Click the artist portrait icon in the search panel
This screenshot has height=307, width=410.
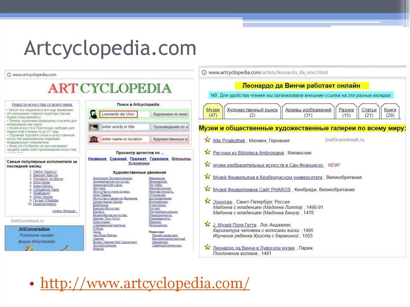tap(93, 114)
